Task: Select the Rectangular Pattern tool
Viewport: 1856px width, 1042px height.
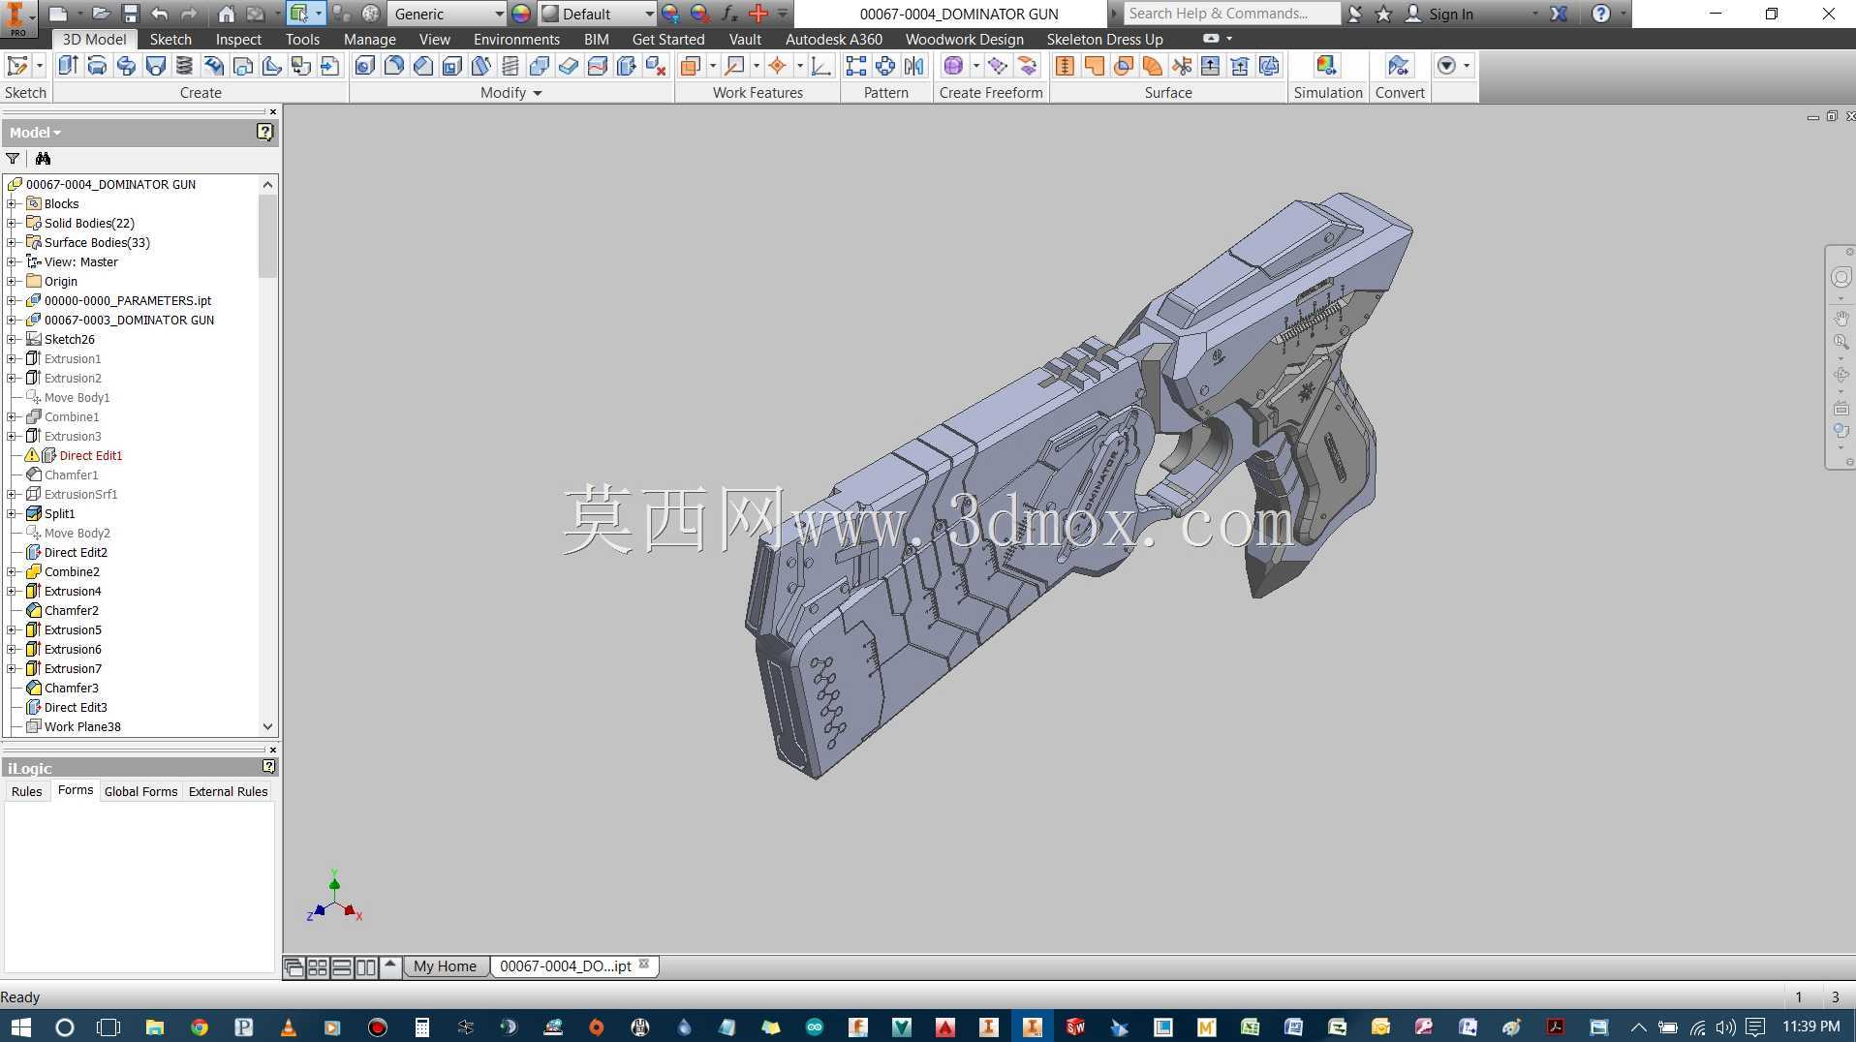Action: point(856,66)
